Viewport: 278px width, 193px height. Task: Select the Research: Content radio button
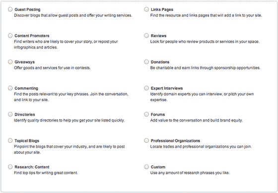pyautogui.click(x=10, y=167)
